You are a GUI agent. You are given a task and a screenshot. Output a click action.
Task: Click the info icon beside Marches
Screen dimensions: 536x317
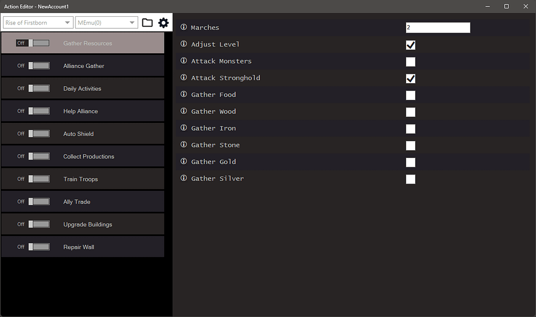coord(183,27)
